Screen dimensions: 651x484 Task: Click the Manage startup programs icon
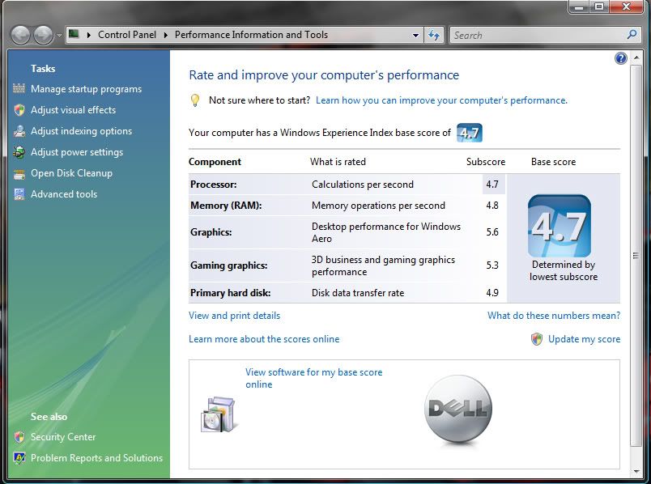click(x=19, y=88)
